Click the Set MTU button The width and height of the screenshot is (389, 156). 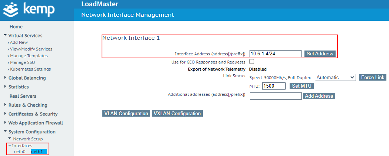[x=301, y=86]
